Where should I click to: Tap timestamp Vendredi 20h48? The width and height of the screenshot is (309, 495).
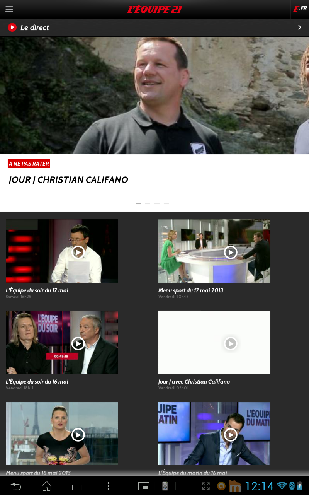pos(173,297)
